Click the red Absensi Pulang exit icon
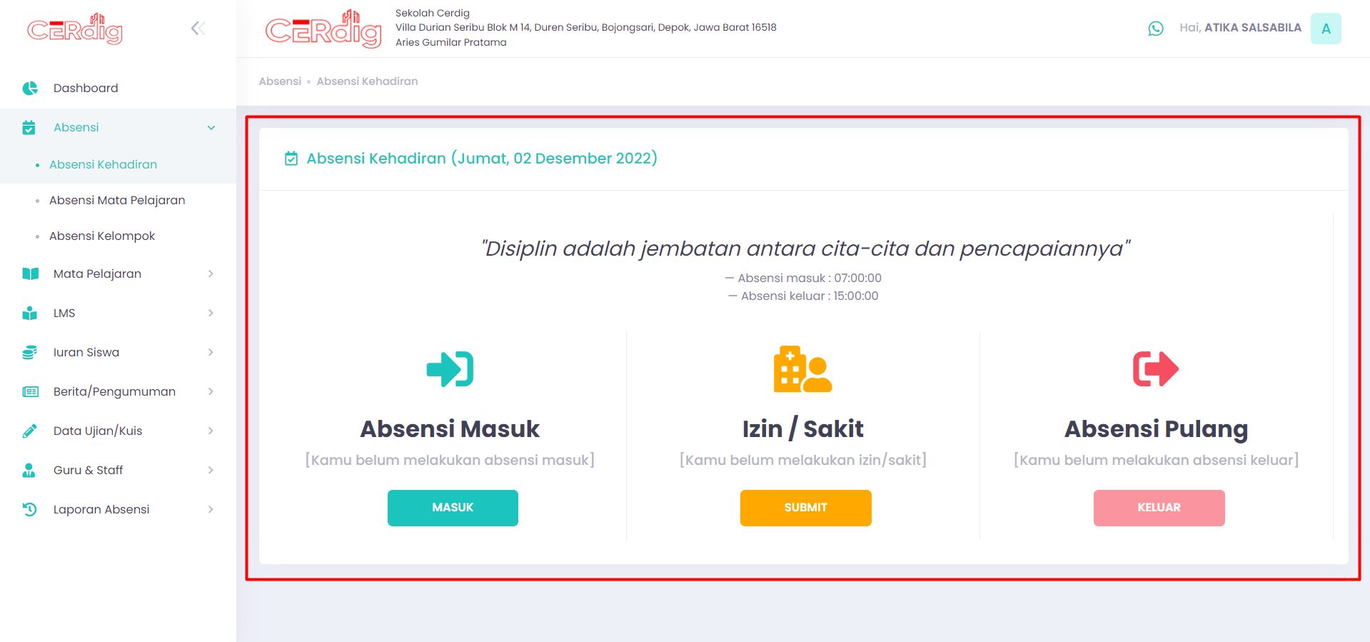This screenshot has width=1370, height=642. [1155, 369]
